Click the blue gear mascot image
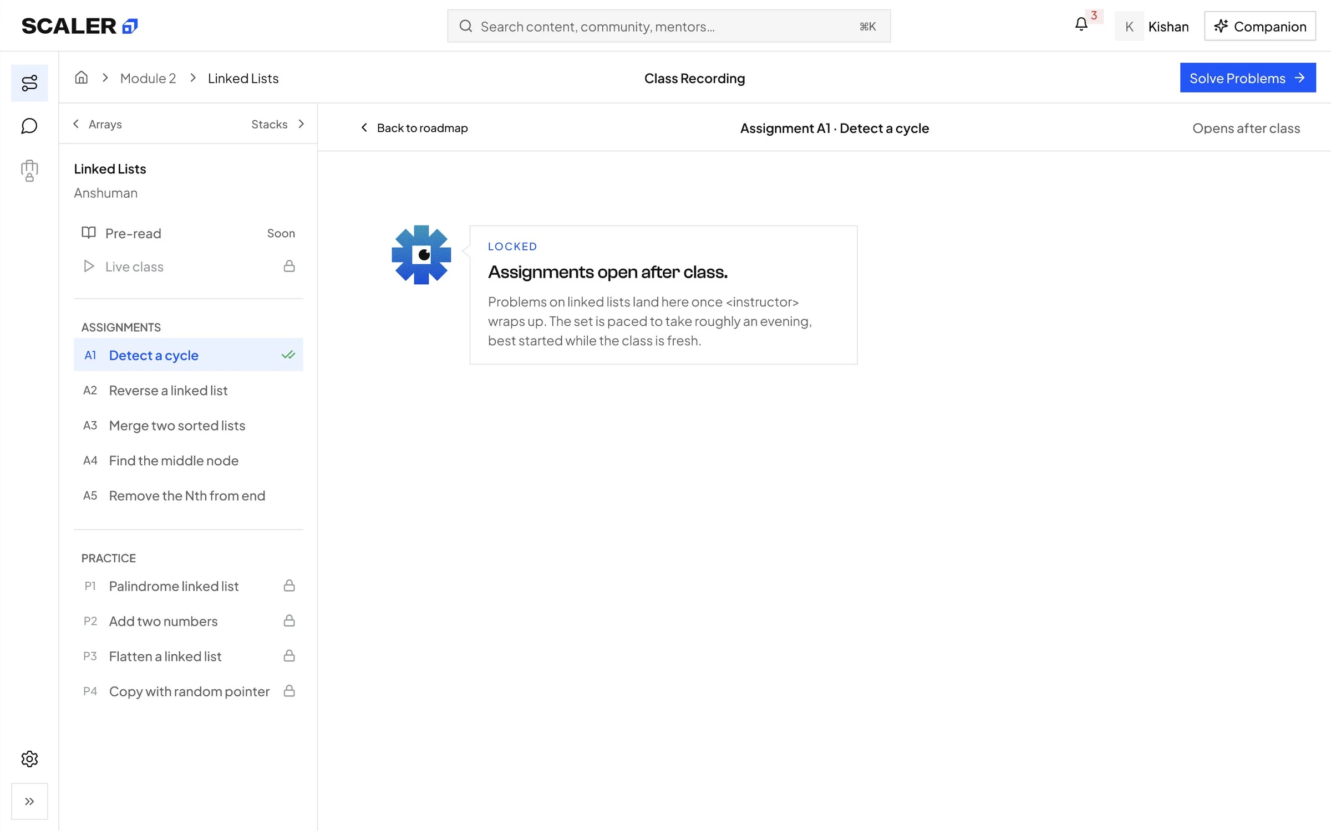1331x831 pixels. pyautogui.click(x=421, y=255)
